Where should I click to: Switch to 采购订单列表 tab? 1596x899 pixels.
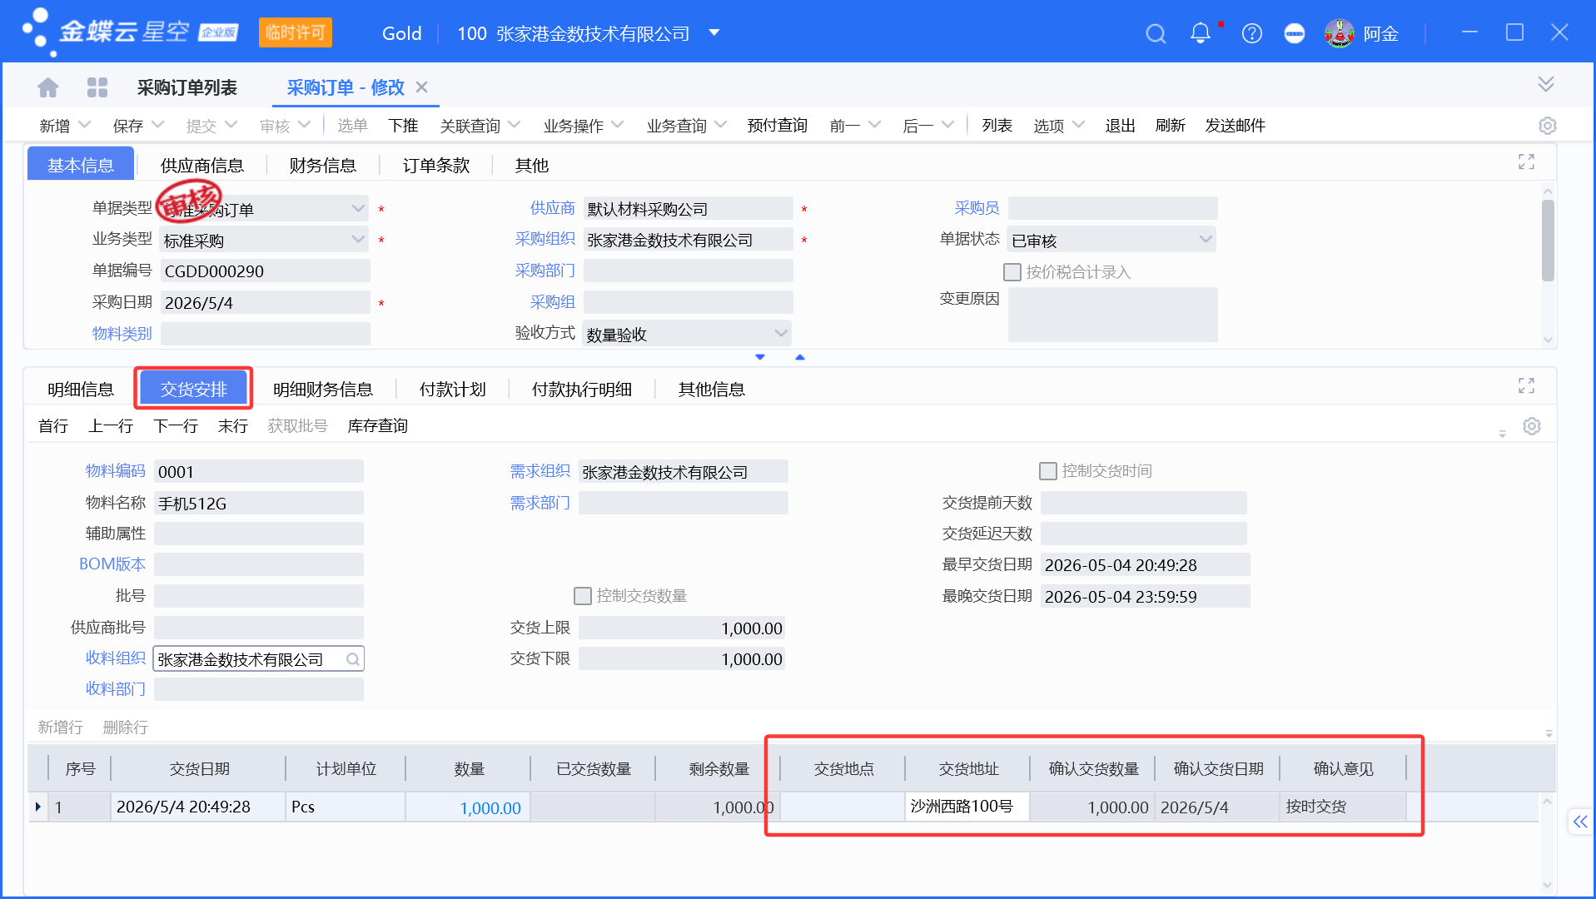pos(187,87)
